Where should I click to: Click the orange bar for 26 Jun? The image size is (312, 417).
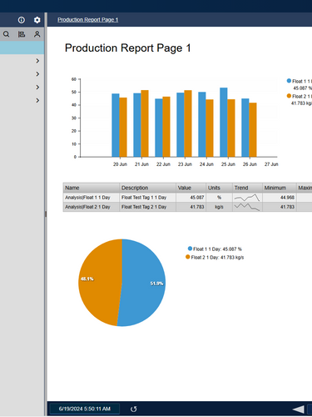pos(253,130)
